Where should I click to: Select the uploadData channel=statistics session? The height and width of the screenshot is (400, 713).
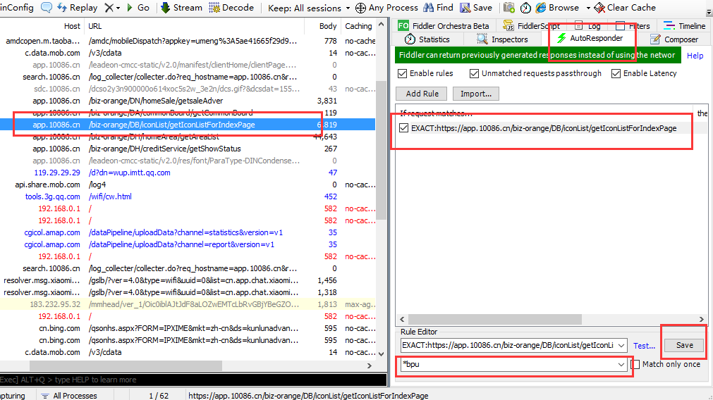[188, 232]
